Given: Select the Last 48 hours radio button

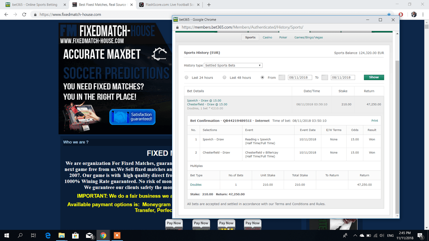Looking at the screenshot, I should (x=224, y=77).
